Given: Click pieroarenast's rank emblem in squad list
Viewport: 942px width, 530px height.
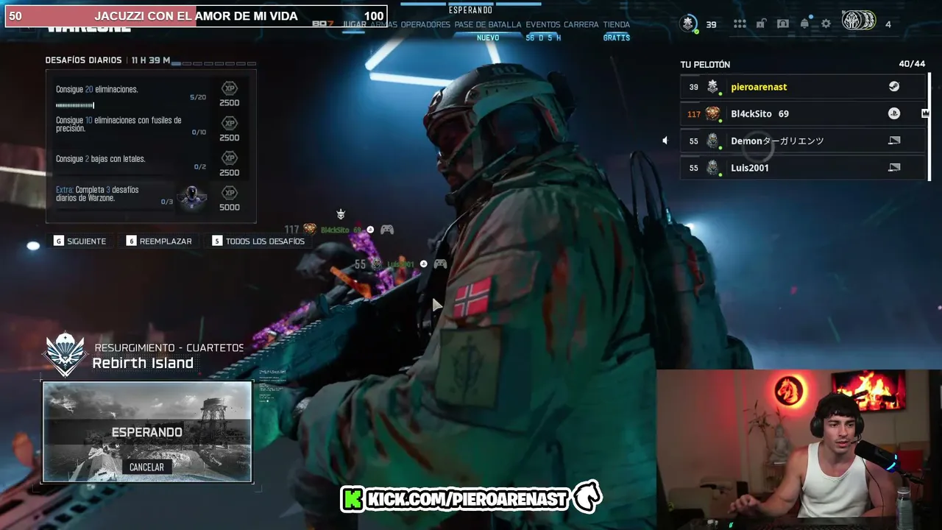Looking at the screenshot, I should [x=712, y=87].
